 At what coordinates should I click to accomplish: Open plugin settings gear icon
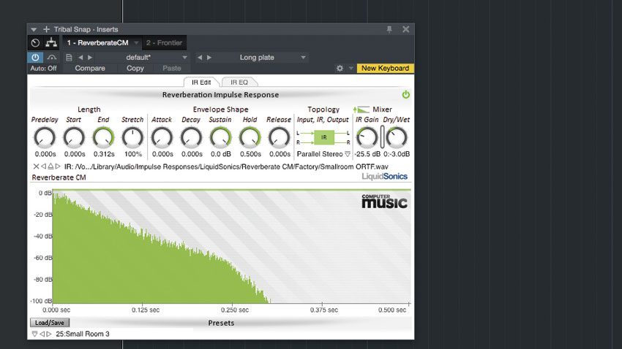[x=340, y=68]
